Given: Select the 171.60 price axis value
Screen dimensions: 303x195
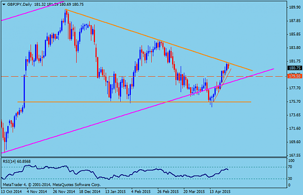Looking at the screenshot, I should [x=295, y=129].
